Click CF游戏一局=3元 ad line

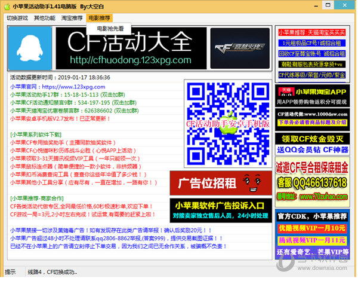[83, 215]
